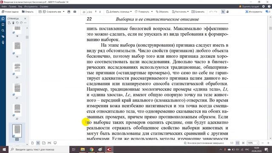This screenshot has width=272, height=153.
Task: Select page 20 thumbnail
Action: tap(17, 69)
